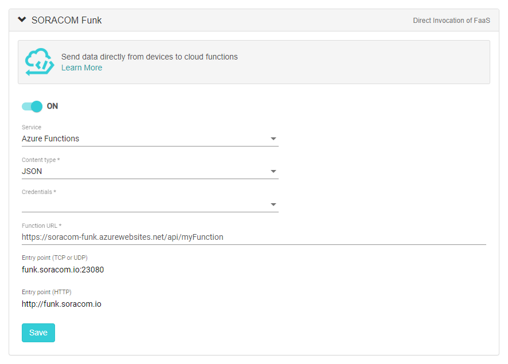
Task: Click the Service dropdown arrow icon
Action: point(273,139)
